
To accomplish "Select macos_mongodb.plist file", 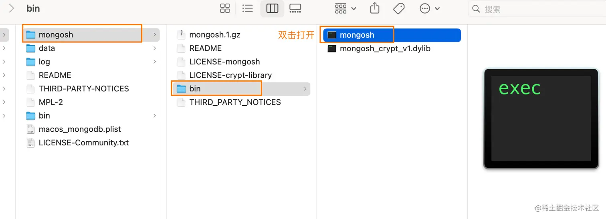I will point(92,129).
